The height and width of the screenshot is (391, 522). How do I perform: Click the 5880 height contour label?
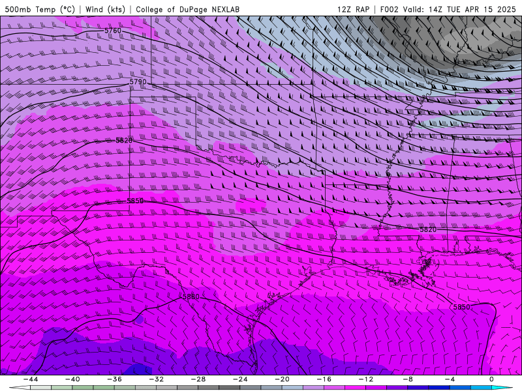tap(191, 297)
